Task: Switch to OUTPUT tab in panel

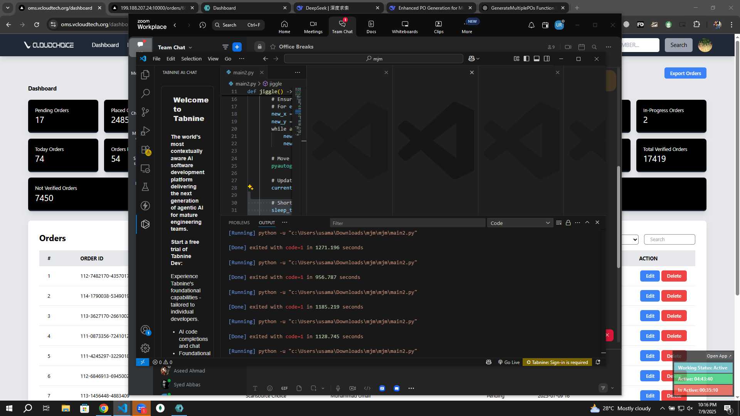Action: (267, 223)
